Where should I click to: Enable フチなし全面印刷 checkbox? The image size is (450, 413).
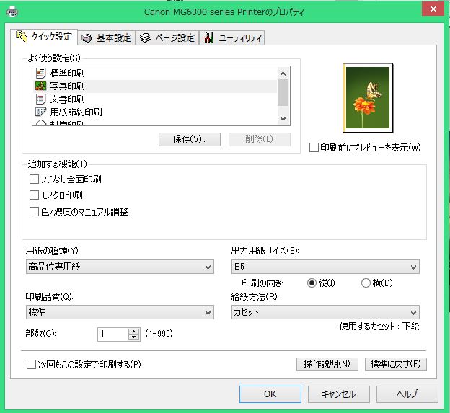click(34, 179)
